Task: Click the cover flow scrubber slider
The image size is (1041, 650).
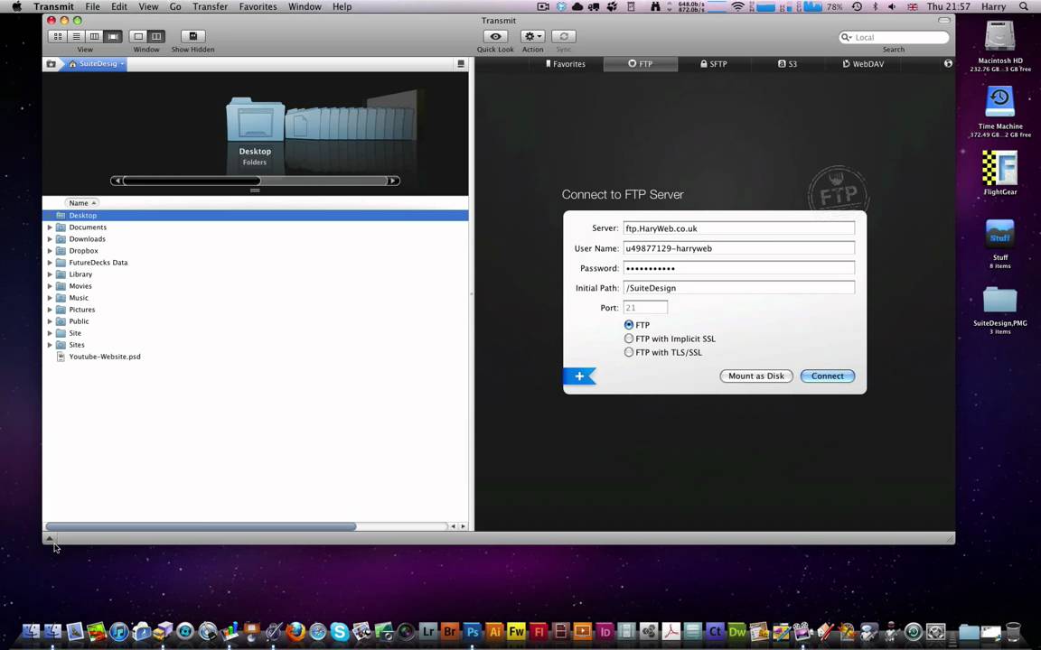Action: tap(191, 181)
